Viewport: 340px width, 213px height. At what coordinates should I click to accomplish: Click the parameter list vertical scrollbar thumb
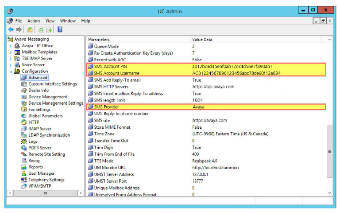coord(329,151)
